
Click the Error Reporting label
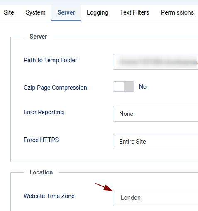44,112
